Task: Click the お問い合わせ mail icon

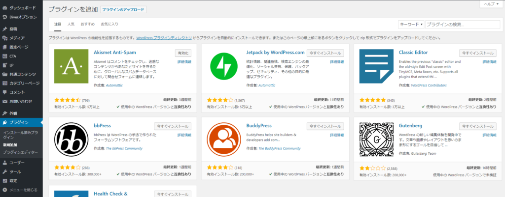Action: (x=4, y=101)
